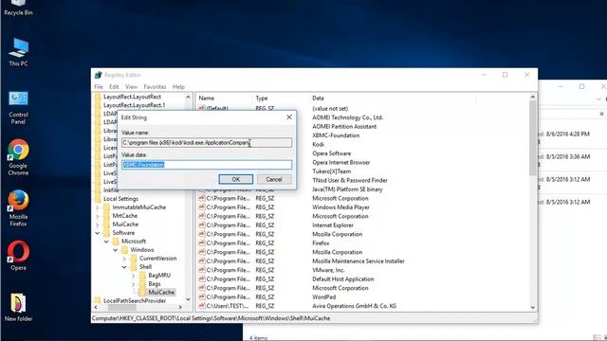Click string value icon for VMware, Inc. row
607x341 pixels.
click(202, 270)
